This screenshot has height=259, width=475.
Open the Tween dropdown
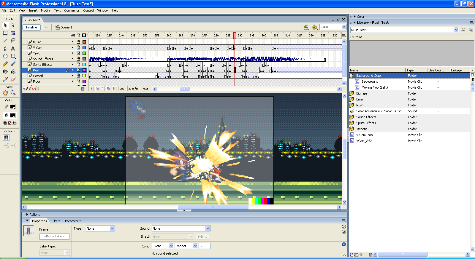(112, 228)
